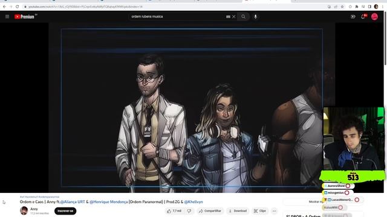387x217 pixels.
Task: Open the Anny channel name
Action: (34, 209)
